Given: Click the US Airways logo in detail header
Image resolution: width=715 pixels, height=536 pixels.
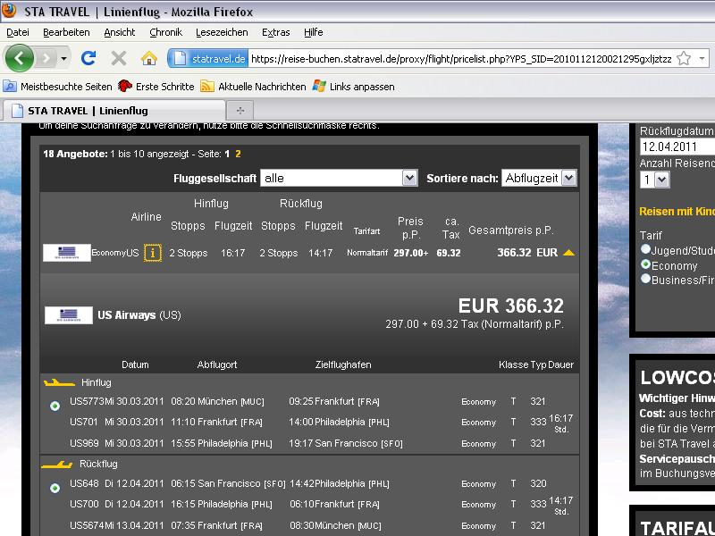Looking at the screenshot, I should point(69,315).
